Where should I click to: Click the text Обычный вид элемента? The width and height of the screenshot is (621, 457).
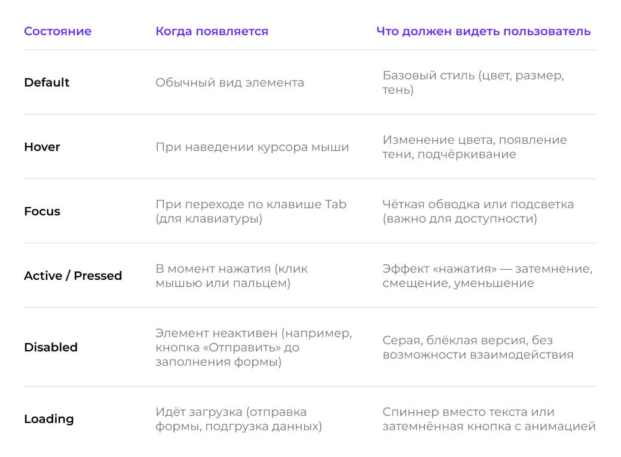230,82
